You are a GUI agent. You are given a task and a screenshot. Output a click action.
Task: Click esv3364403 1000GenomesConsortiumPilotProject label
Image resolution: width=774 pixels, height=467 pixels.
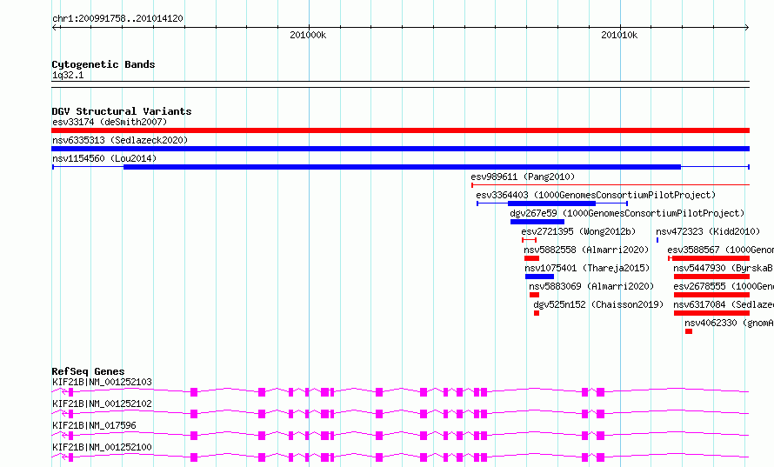point(596,195)
